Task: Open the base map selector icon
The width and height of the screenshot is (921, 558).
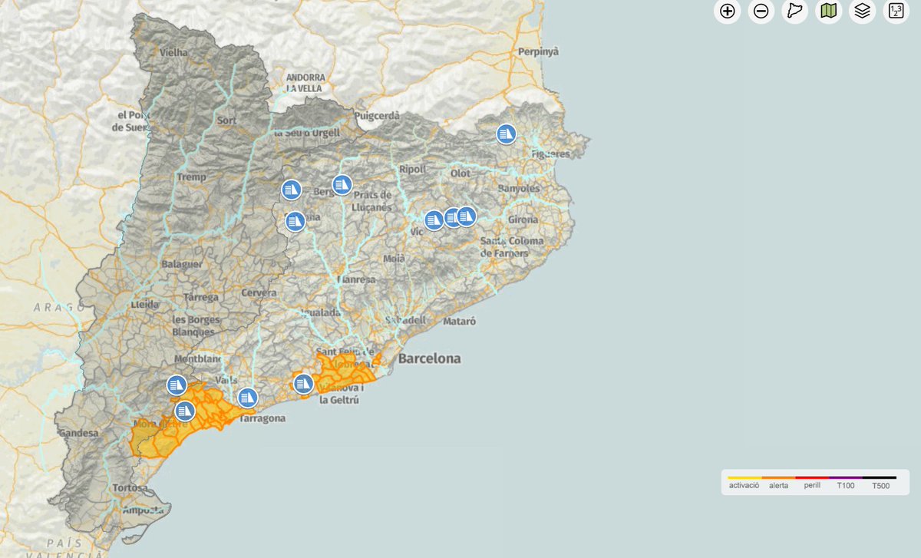Action: coord(828,11)
